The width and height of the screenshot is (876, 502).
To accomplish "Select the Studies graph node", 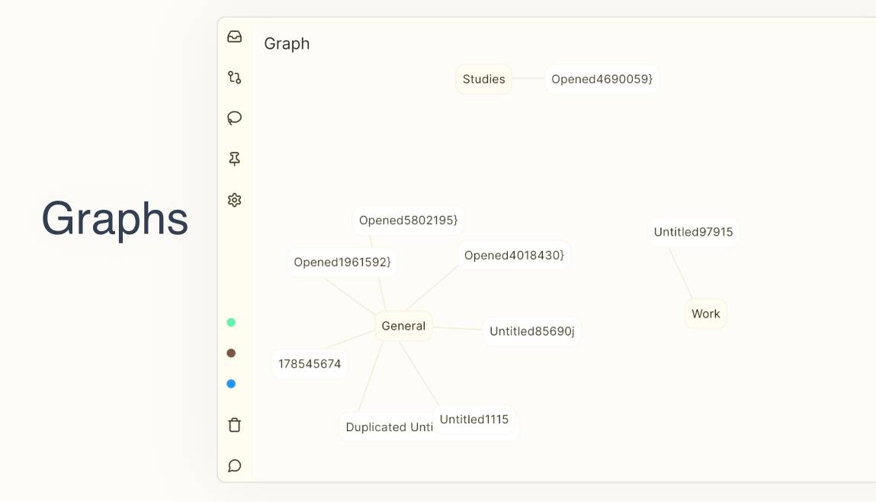I will 483,79.
